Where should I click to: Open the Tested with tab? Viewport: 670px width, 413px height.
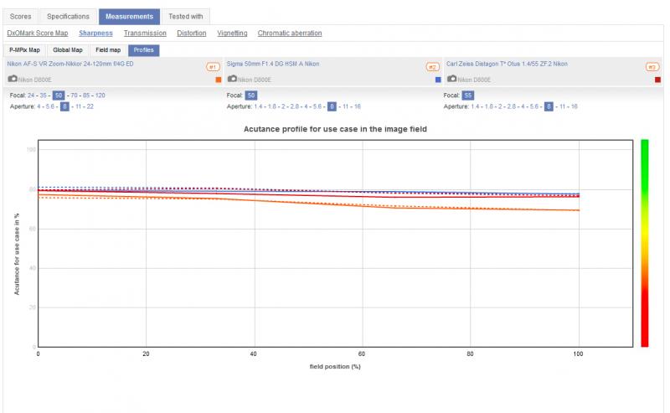click(x=185, y=17)
